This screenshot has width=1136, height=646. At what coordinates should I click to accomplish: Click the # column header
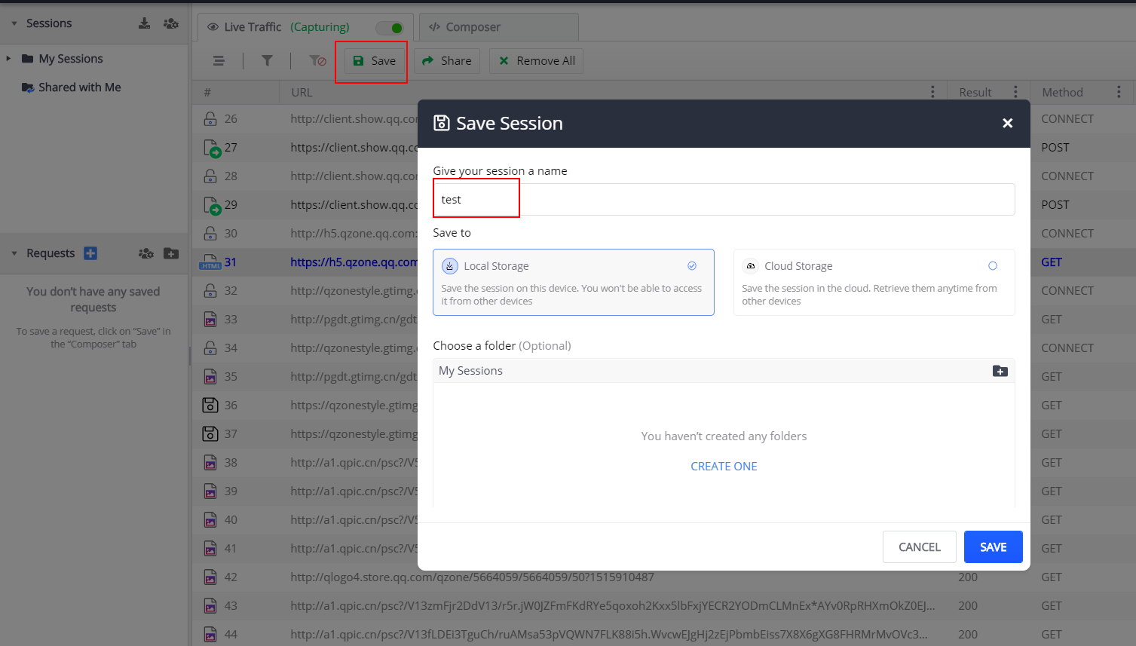click(207, 93)
